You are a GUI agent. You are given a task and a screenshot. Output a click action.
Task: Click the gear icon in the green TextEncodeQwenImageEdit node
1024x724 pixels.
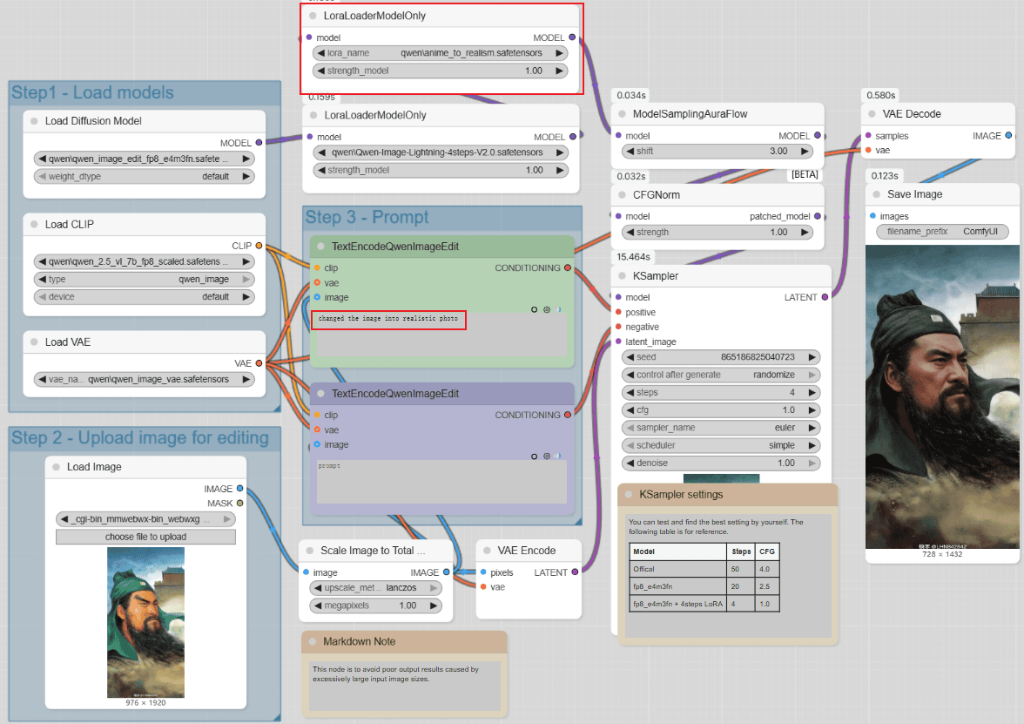546,309
